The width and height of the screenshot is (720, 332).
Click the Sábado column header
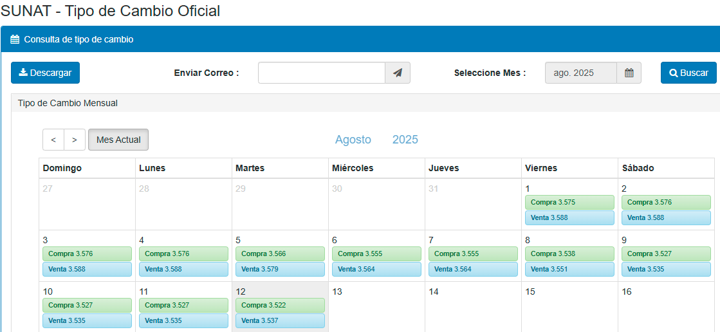pyautogui.click(x=667, y=168)
